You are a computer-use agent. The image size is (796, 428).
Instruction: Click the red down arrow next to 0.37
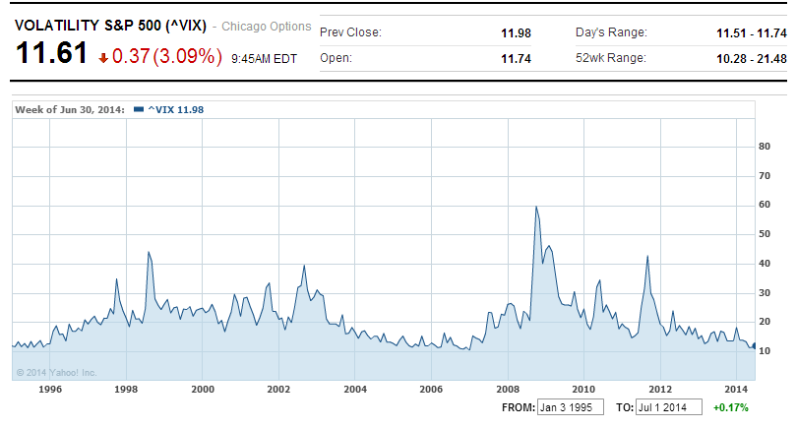[103, 58]
